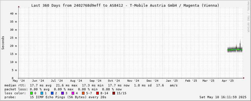
Task: Select the blue loss color 2 swatch
Action: pos(52,93)
